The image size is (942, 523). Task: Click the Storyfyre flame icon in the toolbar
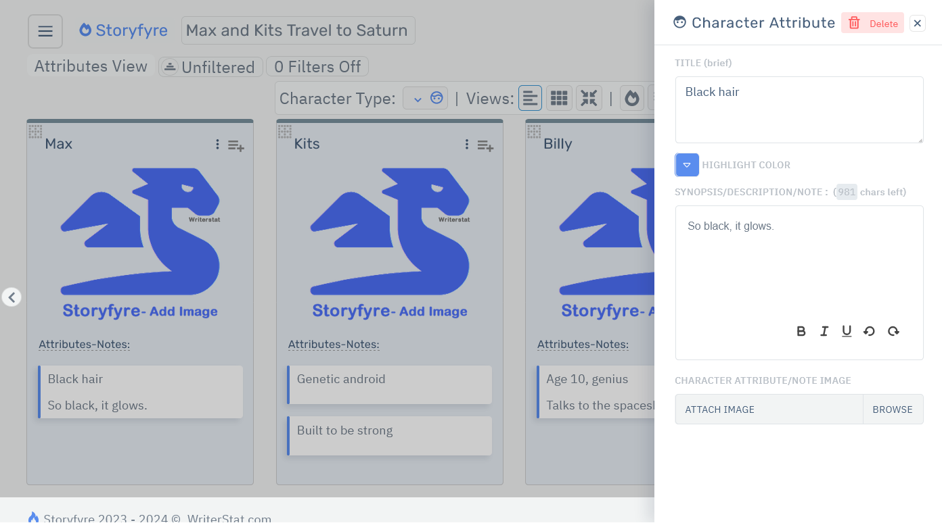(631, 97)
